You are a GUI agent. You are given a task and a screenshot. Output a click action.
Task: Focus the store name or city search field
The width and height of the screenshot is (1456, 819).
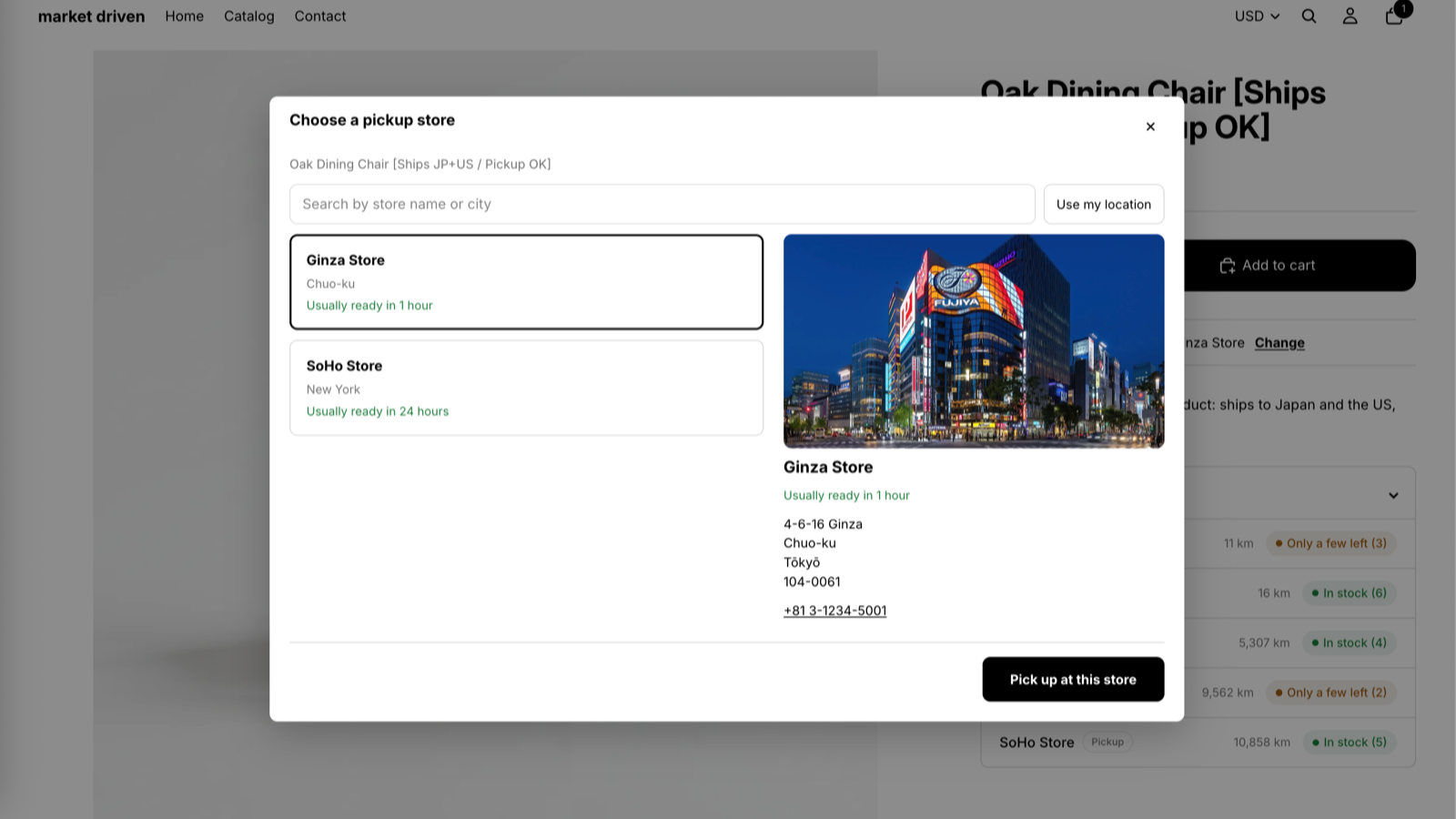pos(662,204)
